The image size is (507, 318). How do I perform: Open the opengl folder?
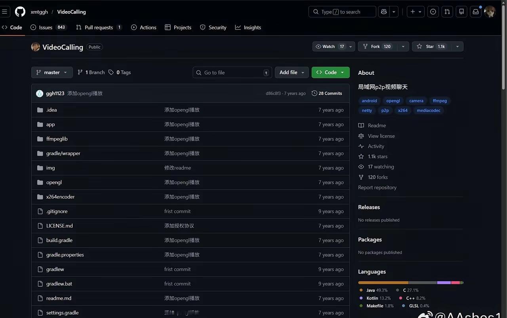click(54, 182)
